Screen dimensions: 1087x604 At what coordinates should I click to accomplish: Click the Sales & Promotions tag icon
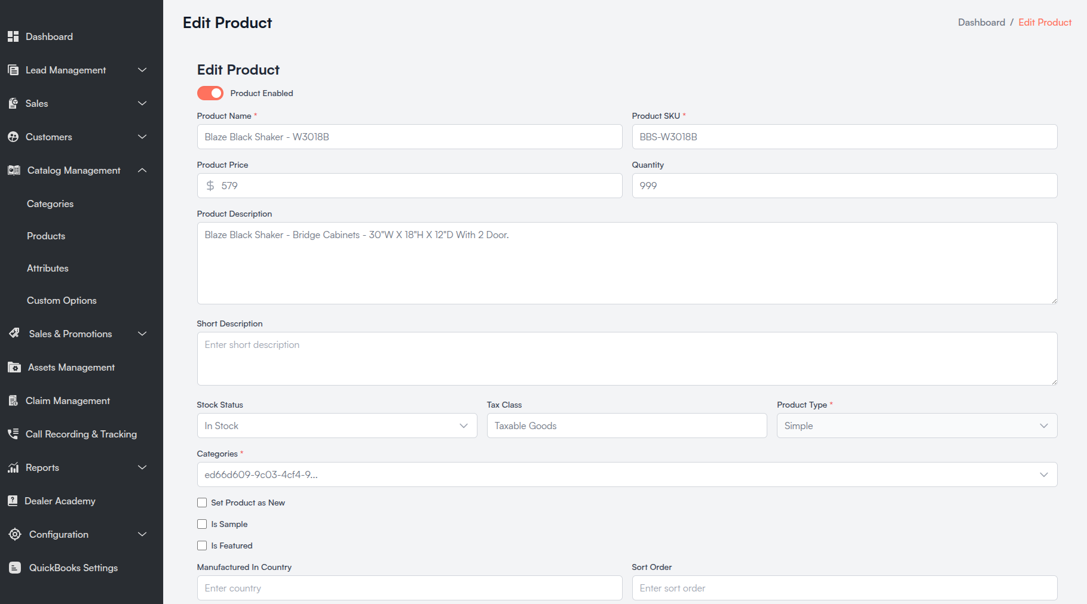[14, 333]
